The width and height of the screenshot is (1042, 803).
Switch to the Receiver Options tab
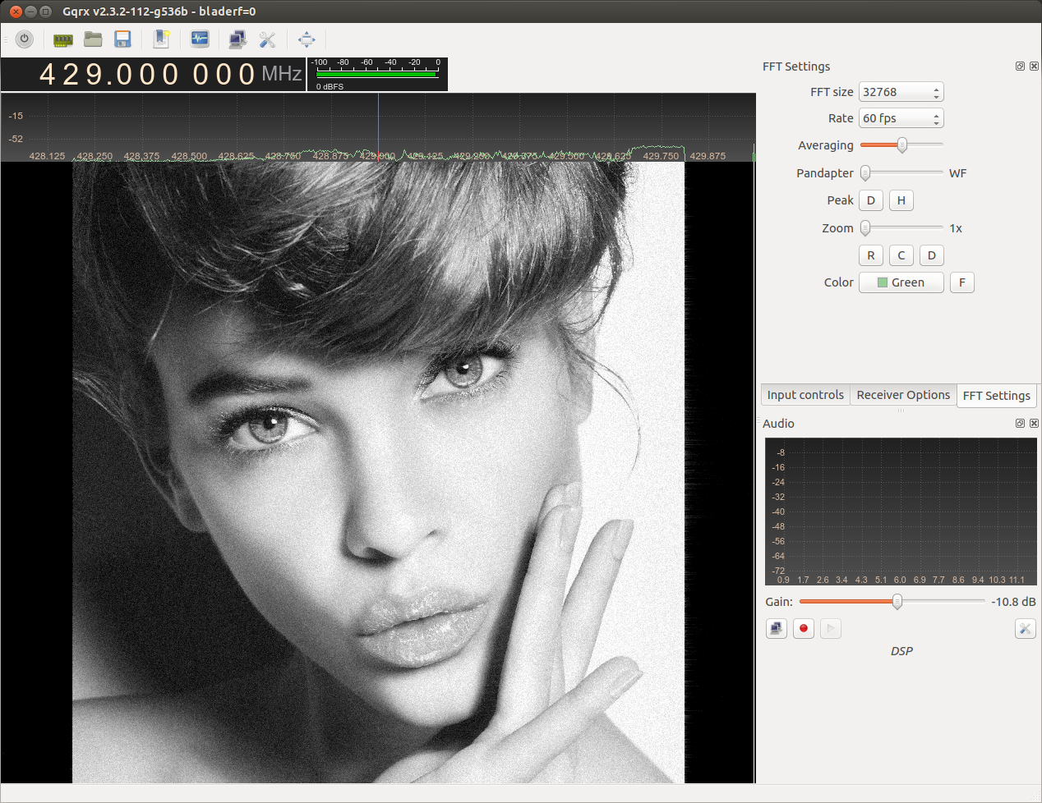[x=903, y=395]
